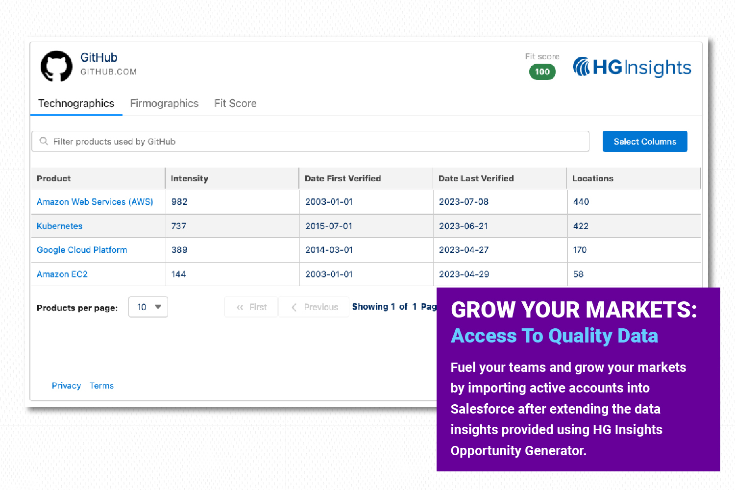Select the Fit Score tab
The height and width of the screenshot is (490, 735).
pyautogui.click(x=235, y=103)
